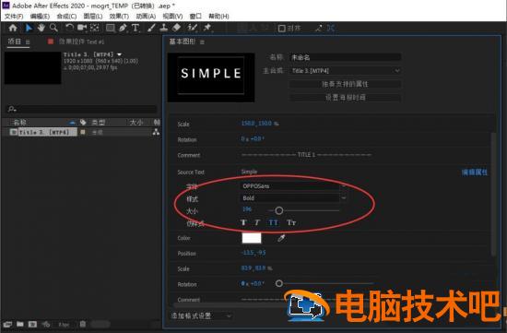Toggle faux italic text style

pyautogui.click(x=257, y=222)
